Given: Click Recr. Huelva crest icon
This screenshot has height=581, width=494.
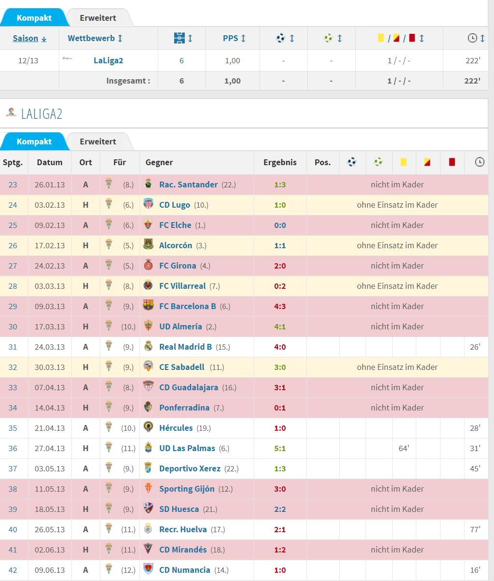Looking at the screenshot, I should click(x=149, y=529).
